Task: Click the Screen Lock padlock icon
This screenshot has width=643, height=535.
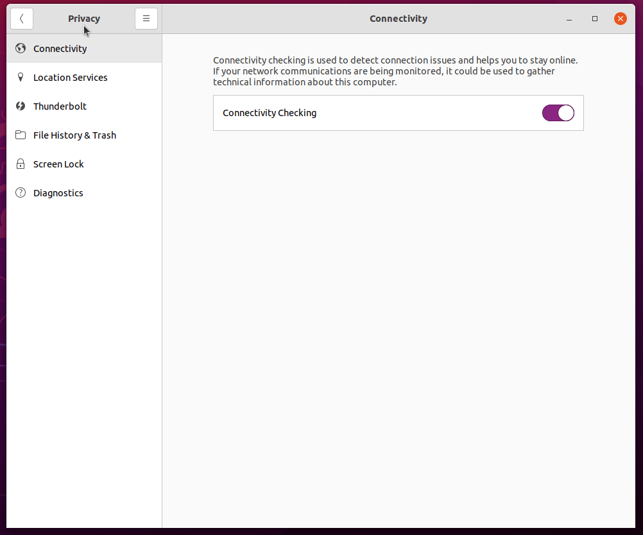Action: coord(20,164)
